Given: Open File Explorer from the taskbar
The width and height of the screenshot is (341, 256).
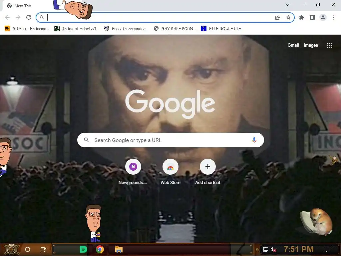Looking at the screenshot, I should click(x=119, y=249).
